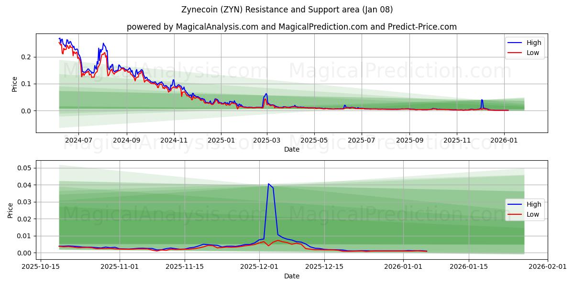Click the blue High marker in lower legend
Viewport: 574px width, 287px height.
[514, 204]
